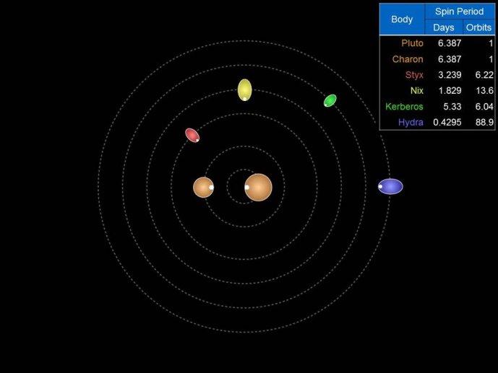Click Charon's orbits value of 1
Viewport: 498px width, 373px height.
click(491, 59)
